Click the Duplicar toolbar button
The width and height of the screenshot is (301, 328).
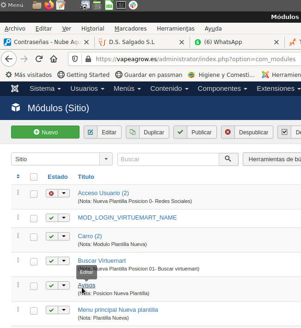pos(147,132)
